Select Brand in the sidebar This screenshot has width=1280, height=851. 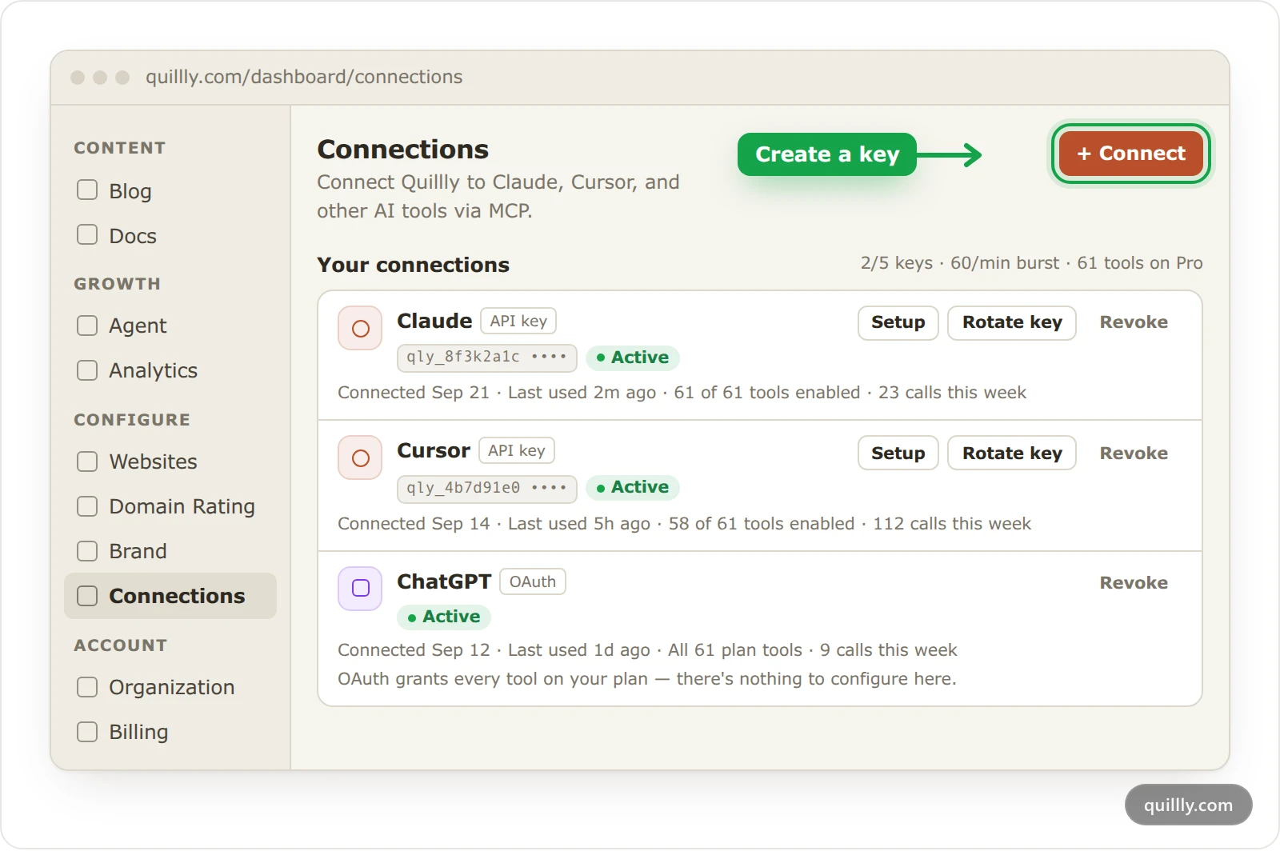[x=170, y=551]
